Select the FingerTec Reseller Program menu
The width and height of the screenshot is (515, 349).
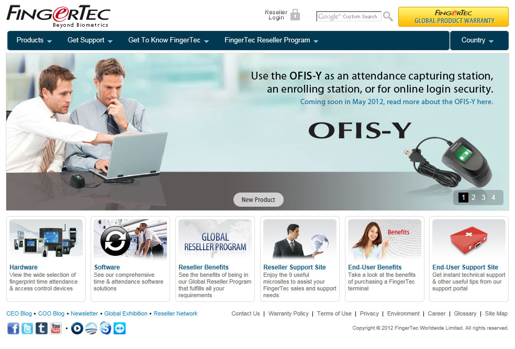pyautogui.click(x=268, y=40)
